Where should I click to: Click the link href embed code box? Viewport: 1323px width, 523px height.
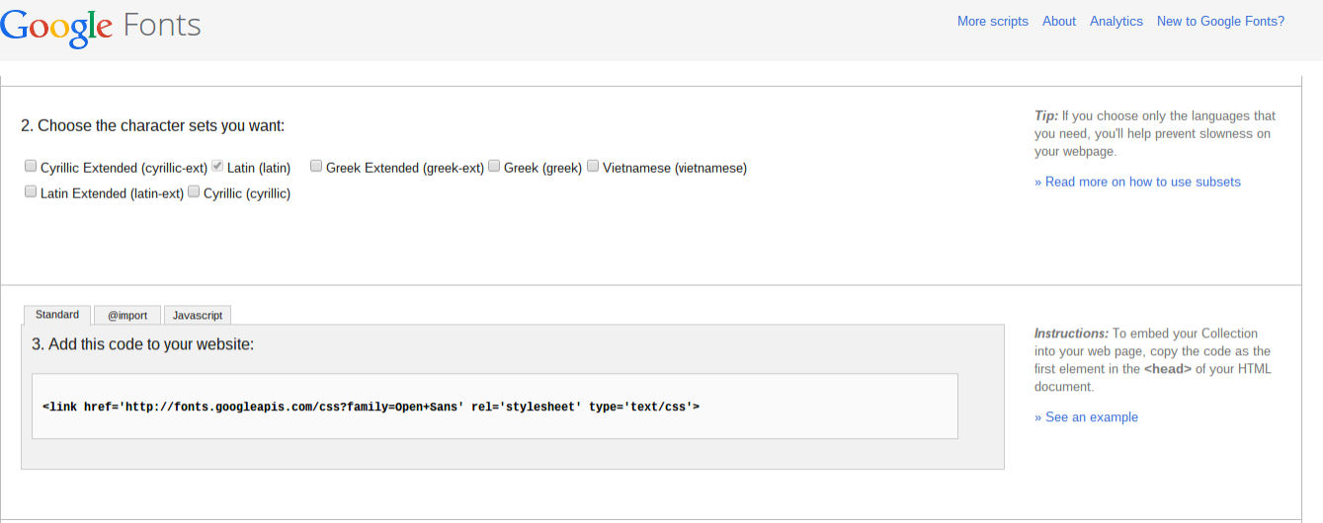[x=494, y=406]
